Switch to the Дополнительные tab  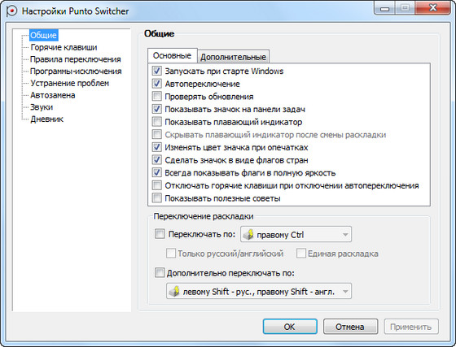(233, 57)
